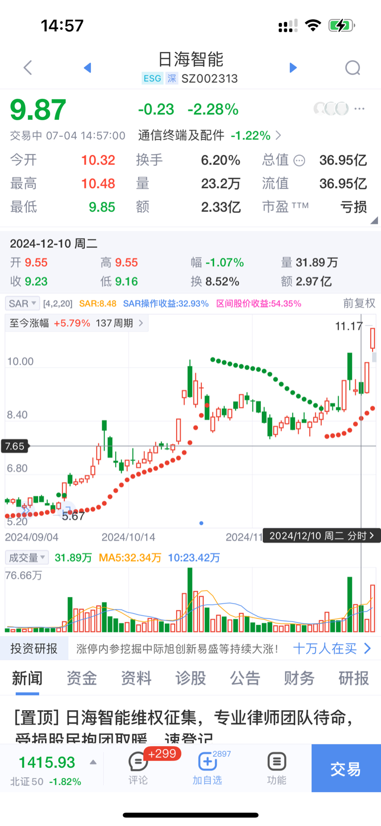Open info icon next to 总值
Viewport: 381px width, 826px height.
point(299,160)
